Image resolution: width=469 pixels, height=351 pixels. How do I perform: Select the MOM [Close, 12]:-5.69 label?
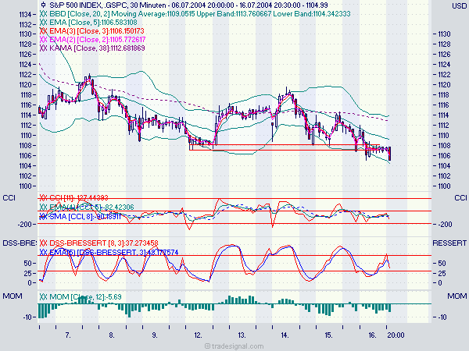pos(85,297)
